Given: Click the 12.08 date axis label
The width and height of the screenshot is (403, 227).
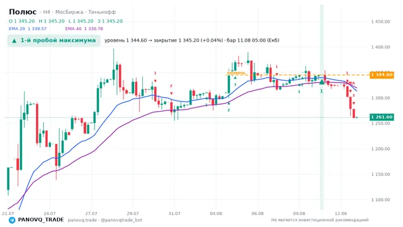Looking at the screenshot, I should pyautogui.click(x=341, y=214).
